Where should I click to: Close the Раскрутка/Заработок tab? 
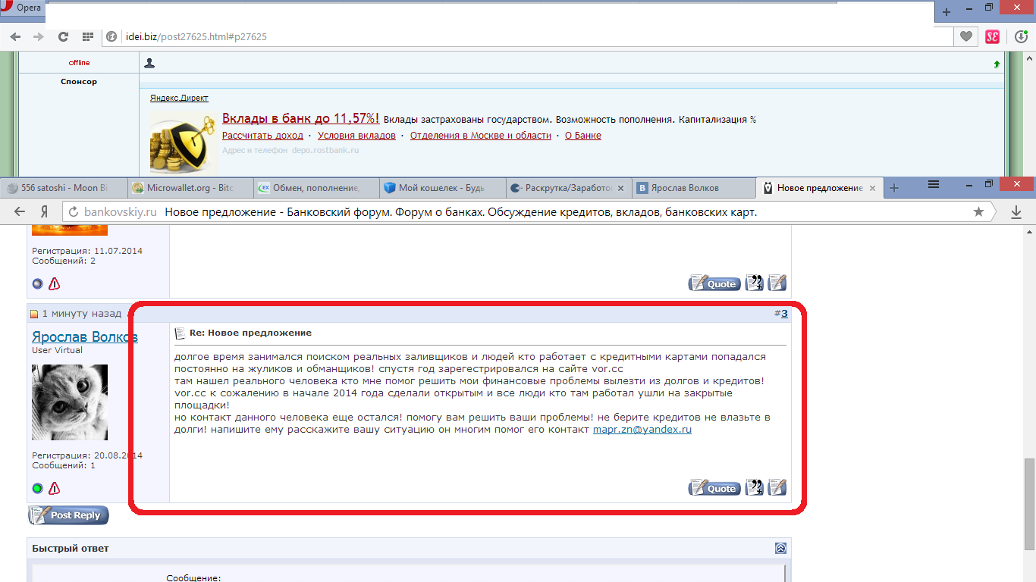[x=621, y=188]
